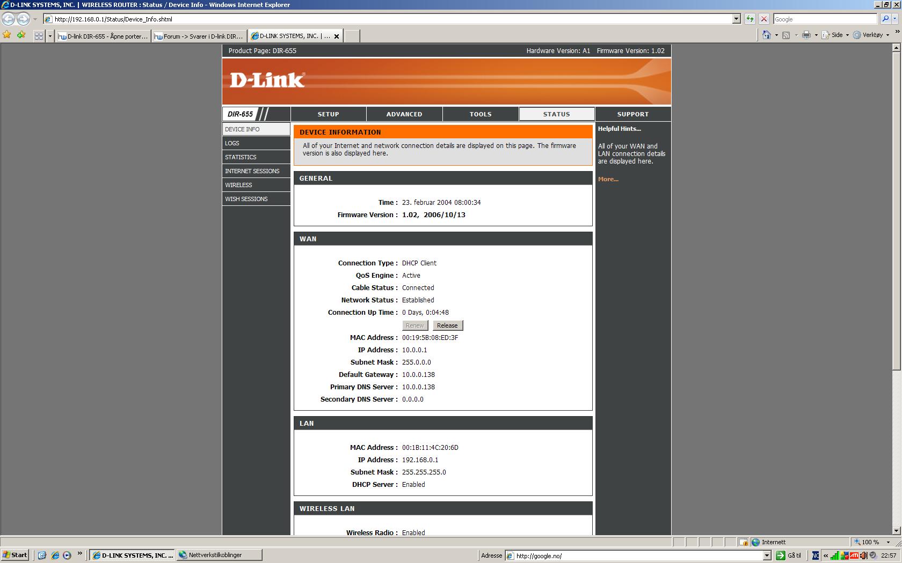Open the tab list dropdown arrow
Viewport: 902px width, 563px height.
click(50, 36)
